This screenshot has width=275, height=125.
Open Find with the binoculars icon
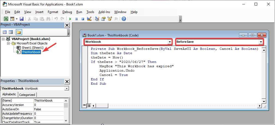coord(48,19)
